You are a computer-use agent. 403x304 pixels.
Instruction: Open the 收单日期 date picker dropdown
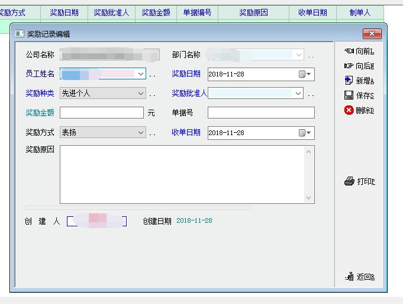pos(305,132)
